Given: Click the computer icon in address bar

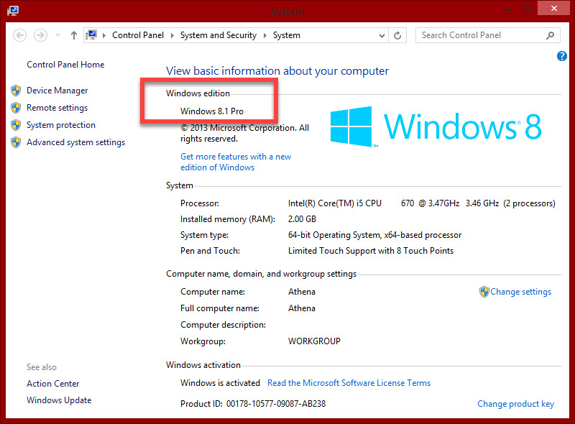Looking at the screenshot, I should tap(91, 34).
